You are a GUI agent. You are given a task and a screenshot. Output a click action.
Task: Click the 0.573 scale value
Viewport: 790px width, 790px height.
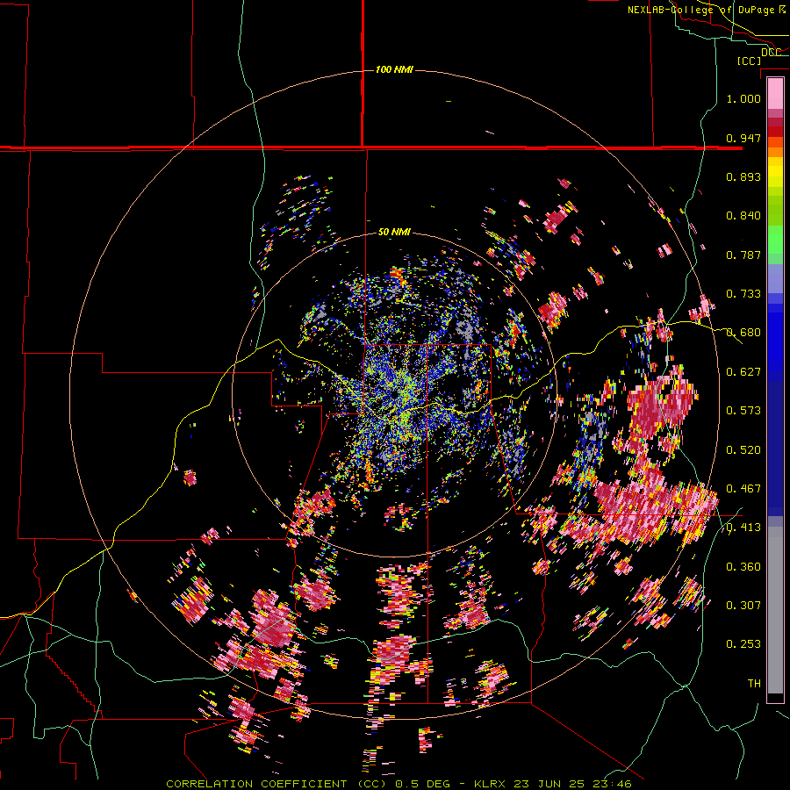point(743,411)
